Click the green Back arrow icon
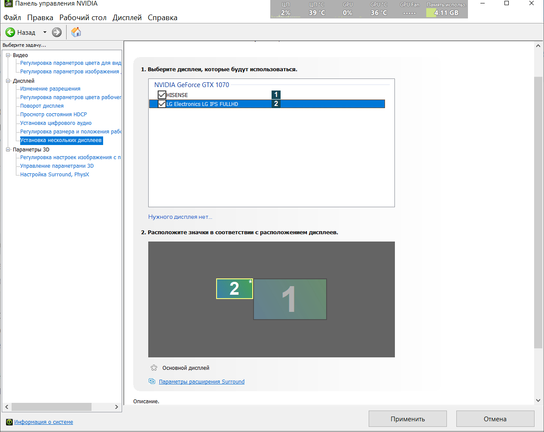Viewport: 544px width, 432px height. [x=10, y=32]
